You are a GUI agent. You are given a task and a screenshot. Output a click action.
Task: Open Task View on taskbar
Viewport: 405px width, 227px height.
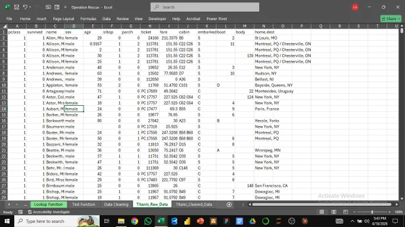pos(107,221)
